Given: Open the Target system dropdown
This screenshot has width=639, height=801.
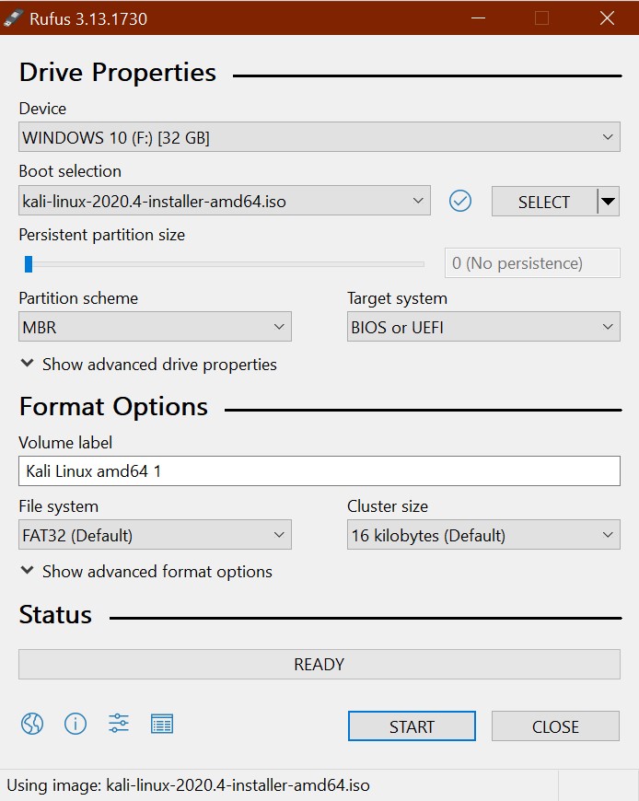Looking at the screenshot, I should (483, 327).
